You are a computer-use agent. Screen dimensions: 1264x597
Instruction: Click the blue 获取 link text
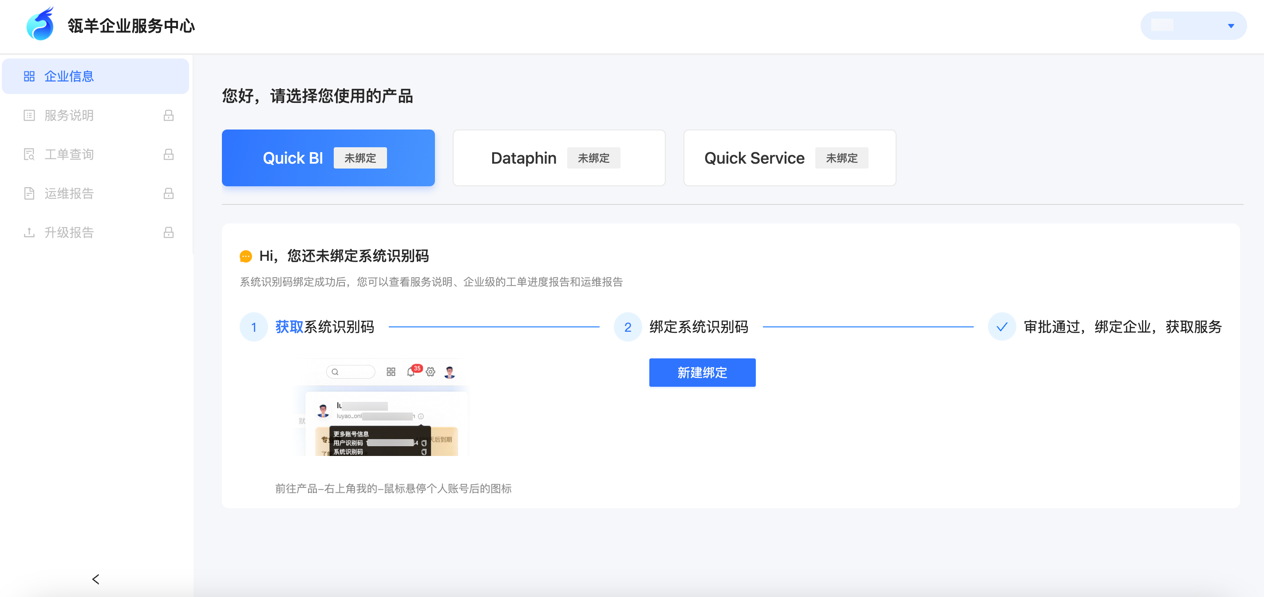tap(289, 327)
